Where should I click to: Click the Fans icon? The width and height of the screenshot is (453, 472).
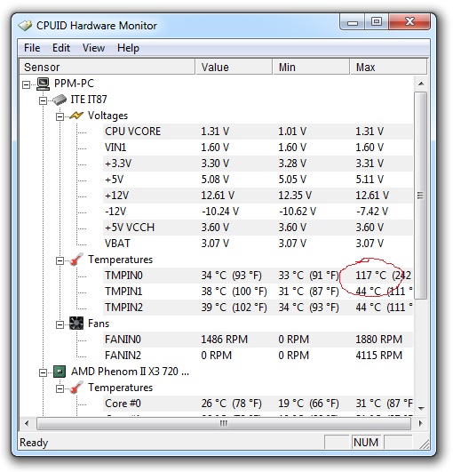coord(76,324)
